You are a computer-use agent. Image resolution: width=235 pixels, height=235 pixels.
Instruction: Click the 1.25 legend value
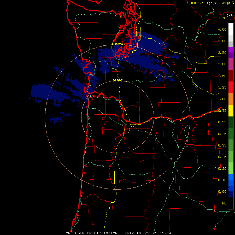[x=222, y=87]
